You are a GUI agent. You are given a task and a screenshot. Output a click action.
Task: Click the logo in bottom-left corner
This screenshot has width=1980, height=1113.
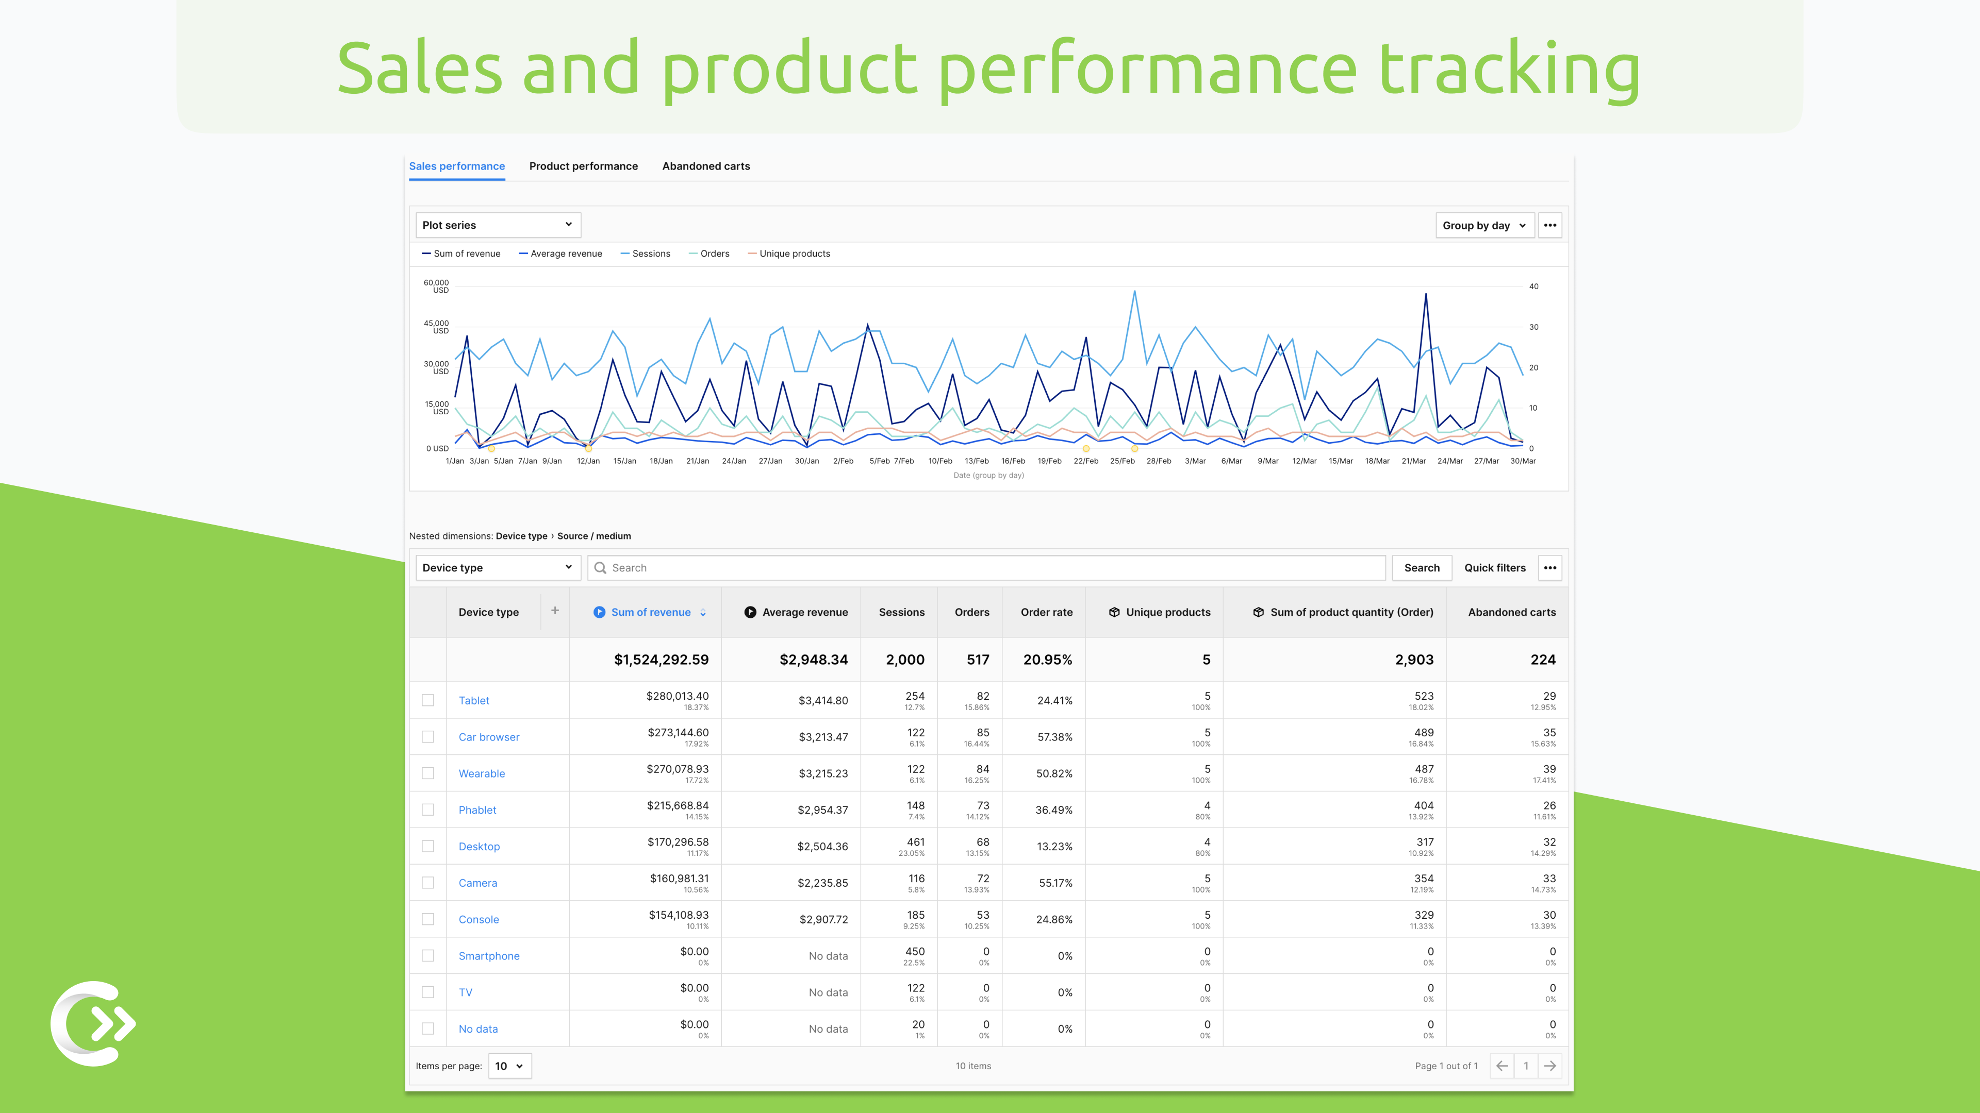[93, 1023]
